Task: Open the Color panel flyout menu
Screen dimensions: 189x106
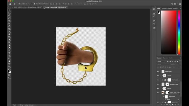Action: [180, 9]
